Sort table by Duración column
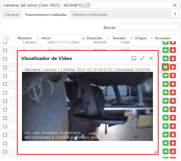Viewport: 181px width, 161px height. (94, 38)
